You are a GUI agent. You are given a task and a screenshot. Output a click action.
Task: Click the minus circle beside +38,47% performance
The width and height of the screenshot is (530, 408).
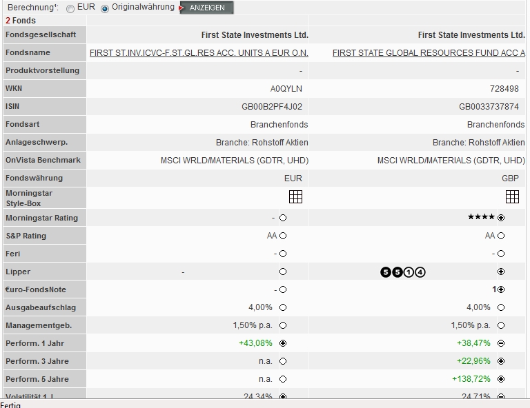click(x=501, y=343)
